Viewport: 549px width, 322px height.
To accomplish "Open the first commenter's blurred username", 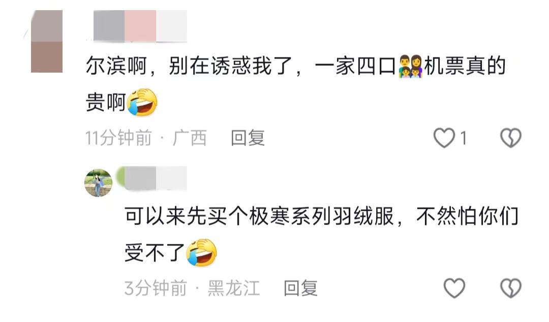I will pos(140,26).
